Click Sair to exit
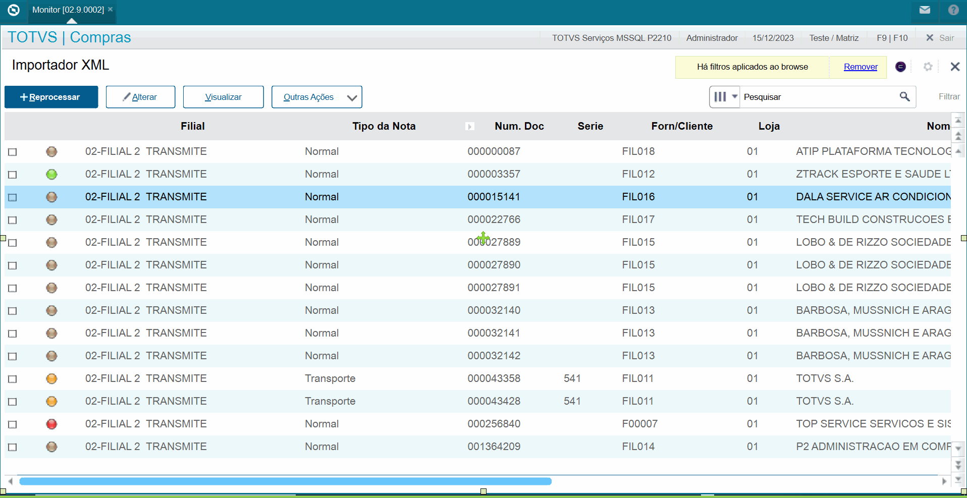Image resolution: width=967 pixels, height=498 pixels. (x=940, y=38)
